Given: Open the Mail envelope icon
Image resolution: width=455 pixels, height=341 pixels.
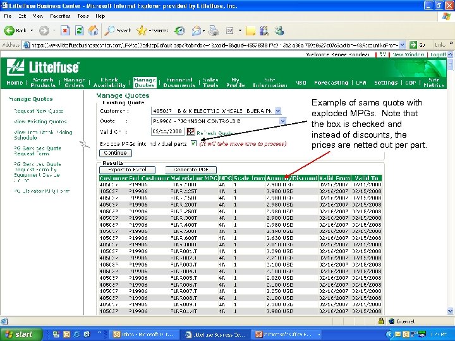Looking at the screenshot, I should (x=197, y=30).
